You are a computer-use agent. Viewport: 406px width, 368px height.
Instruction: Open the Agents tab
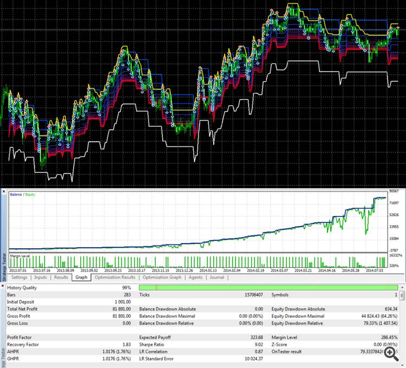coord(195,277)
